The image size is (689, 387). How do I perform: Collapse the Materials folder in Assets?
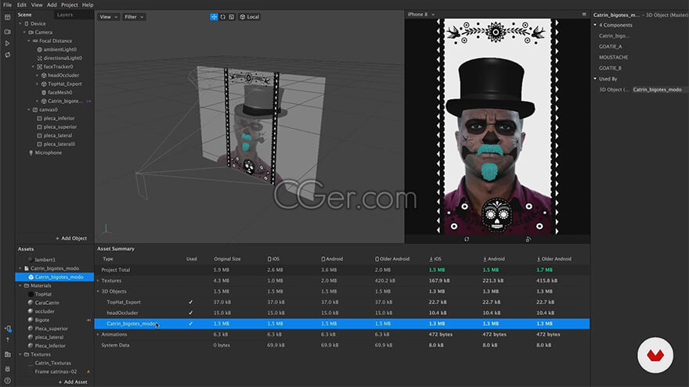pyautogui.click(x=20, y=285)
